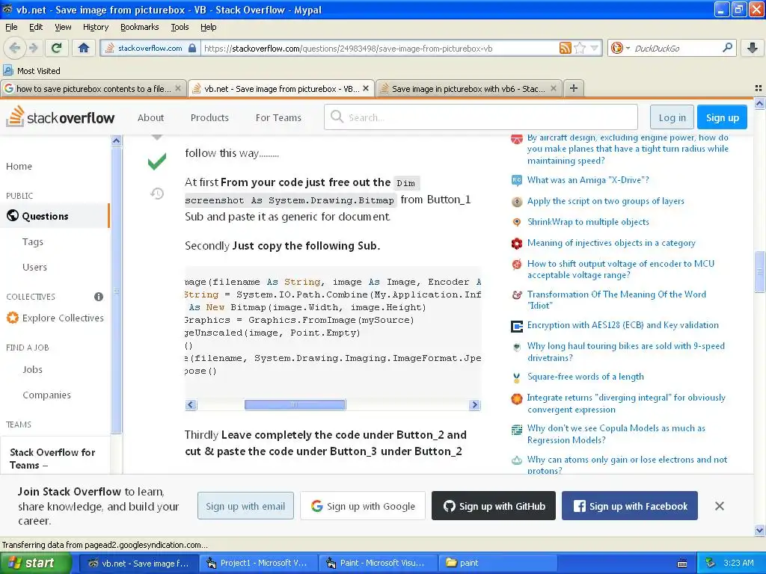This screenshot has height=574, width=766.
Task: Click the Explore Collectives star icon
Action: pos(12,318)
